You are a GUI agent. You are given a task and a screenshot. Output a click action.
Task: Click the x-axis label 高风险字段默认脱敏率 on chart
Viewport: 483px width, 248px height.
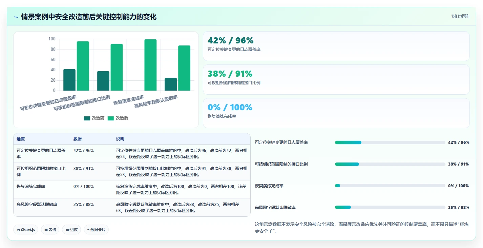tap(156, 102)
